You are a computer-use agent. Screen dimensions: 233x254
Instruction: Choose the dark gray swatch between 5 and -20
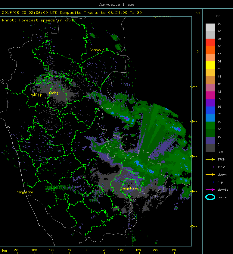(210, 148)
